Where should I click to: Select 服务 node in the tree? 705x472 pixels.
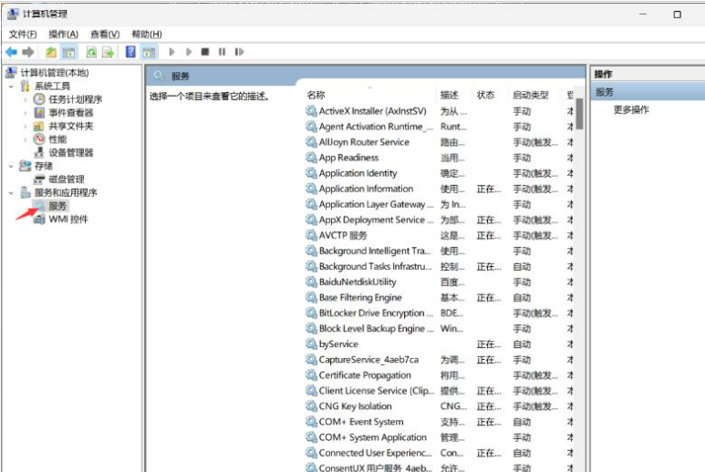[x=57, y=206]
